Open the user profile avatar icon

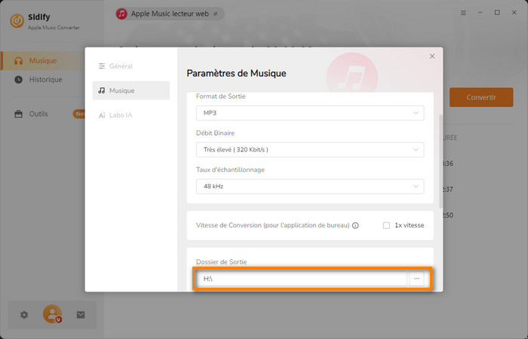coord(52,314)
